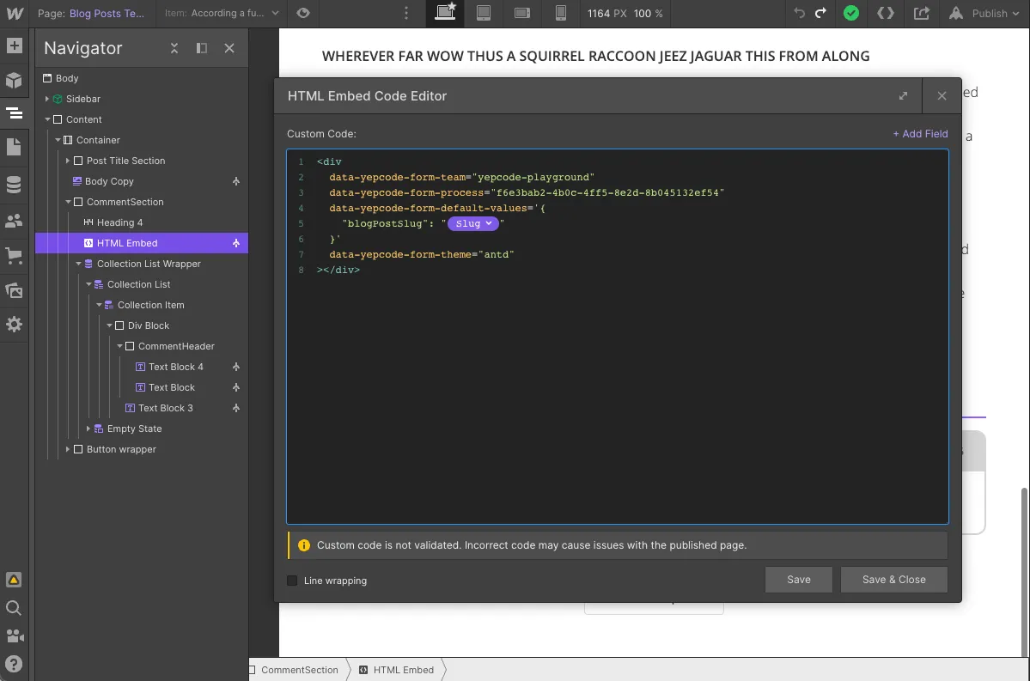
Task: Open the Settings gear in sidebar
Action: point(14,325)
